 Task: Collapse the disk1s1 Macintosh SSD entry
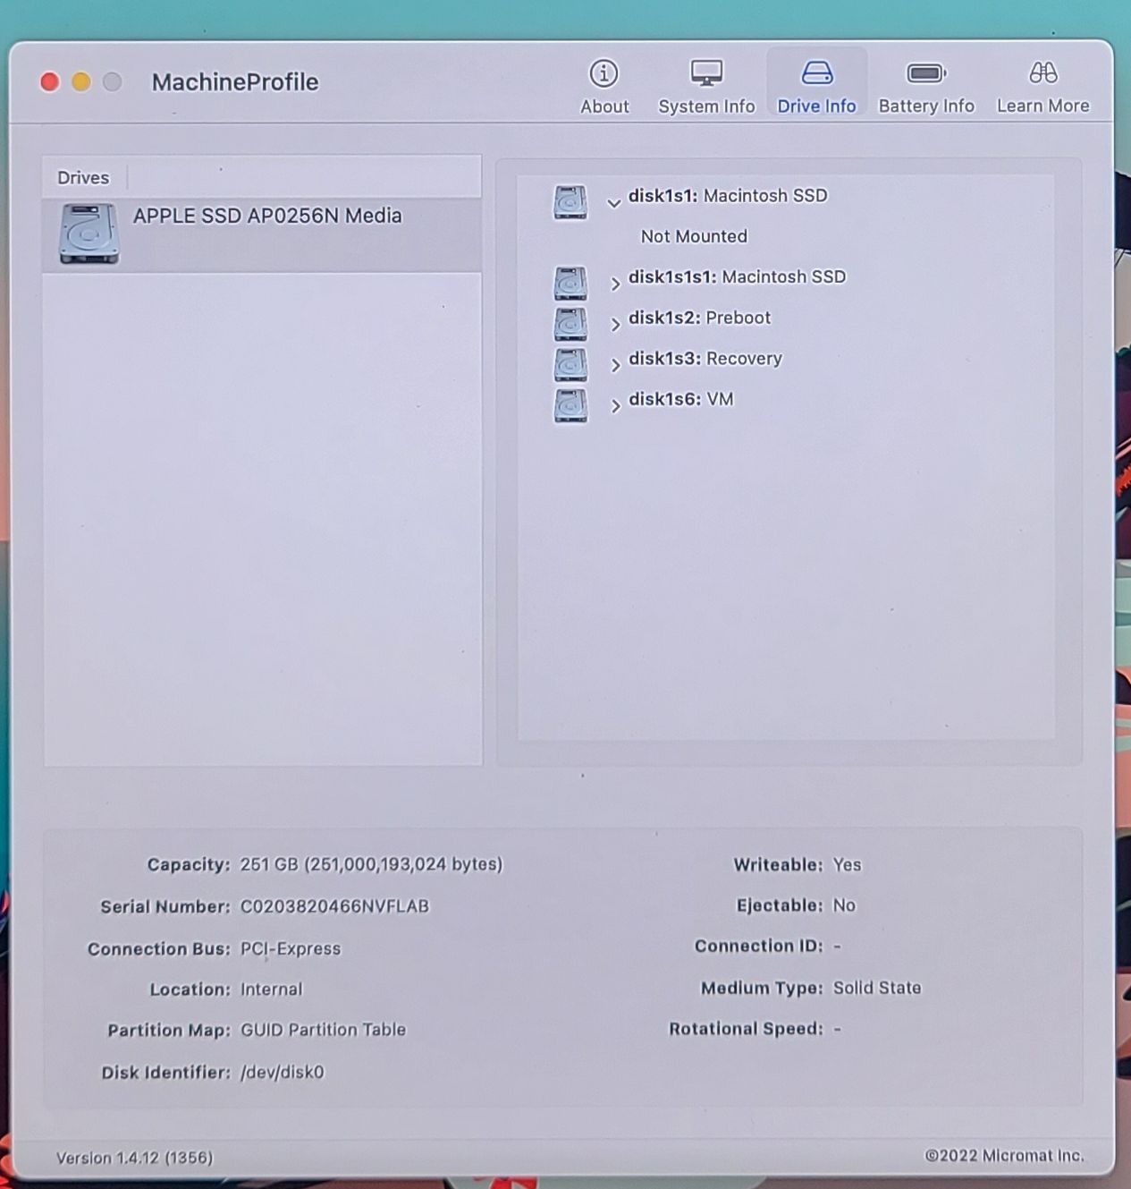(x=614, y=203)
